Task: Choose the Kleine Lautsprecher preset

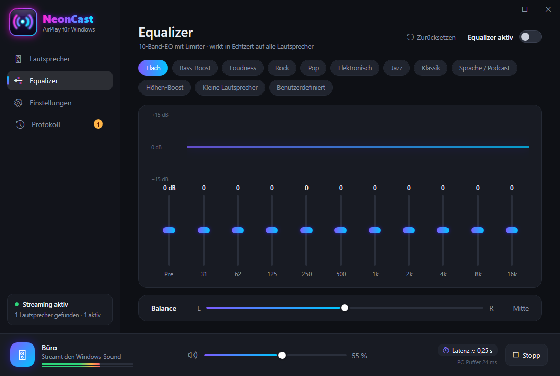Action: [230, 88]
